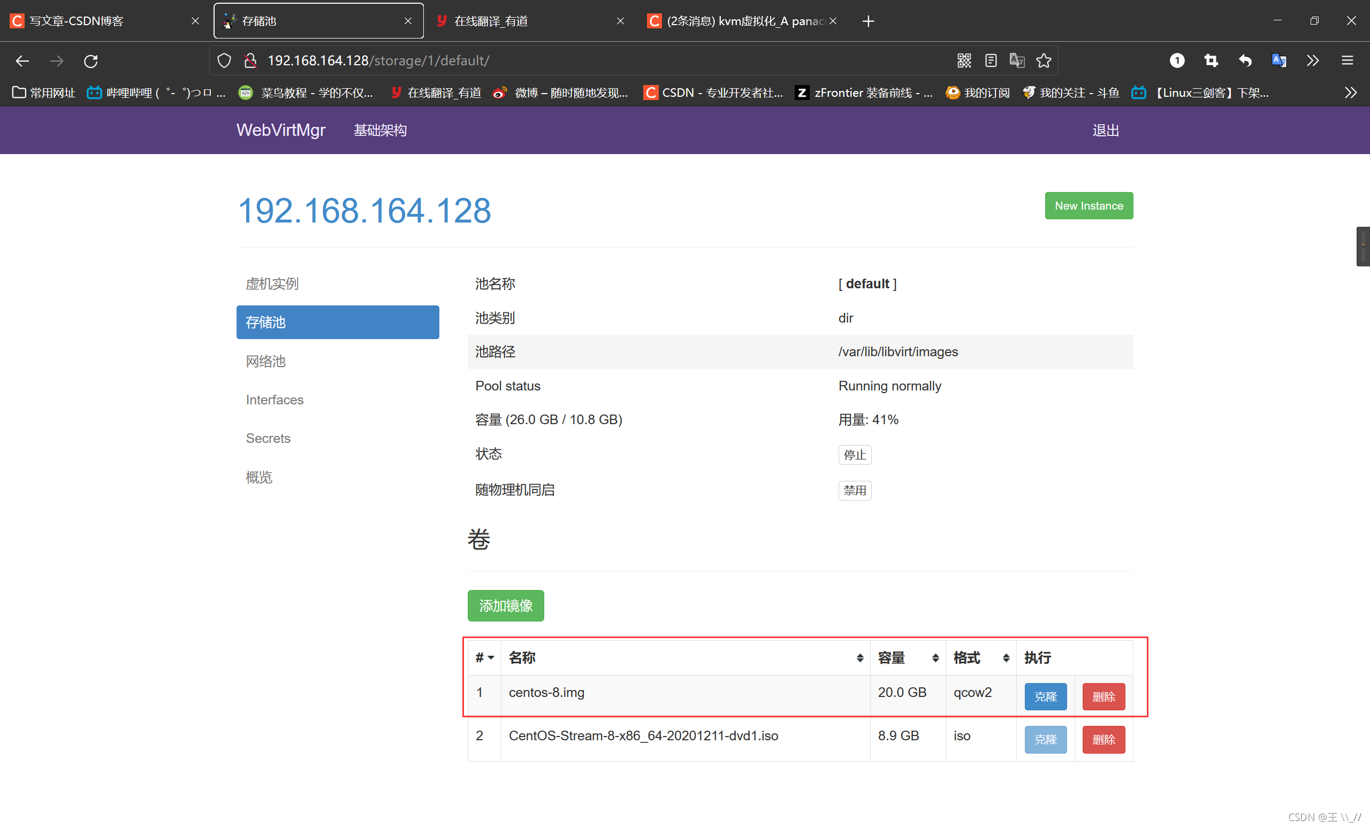This screenshot has height=828, width=1370.
Task: Click the 禁用 autostart button
Action: (x=855, y=490)
